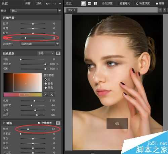The image size is (168, 154).
Task: Select single preview window layout icon
Action: click(x=83, y=3)
